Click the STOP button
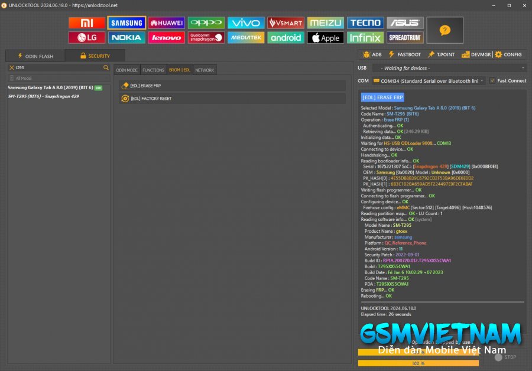This screenshot has width=532, height=371. click(x=505, y=357)
